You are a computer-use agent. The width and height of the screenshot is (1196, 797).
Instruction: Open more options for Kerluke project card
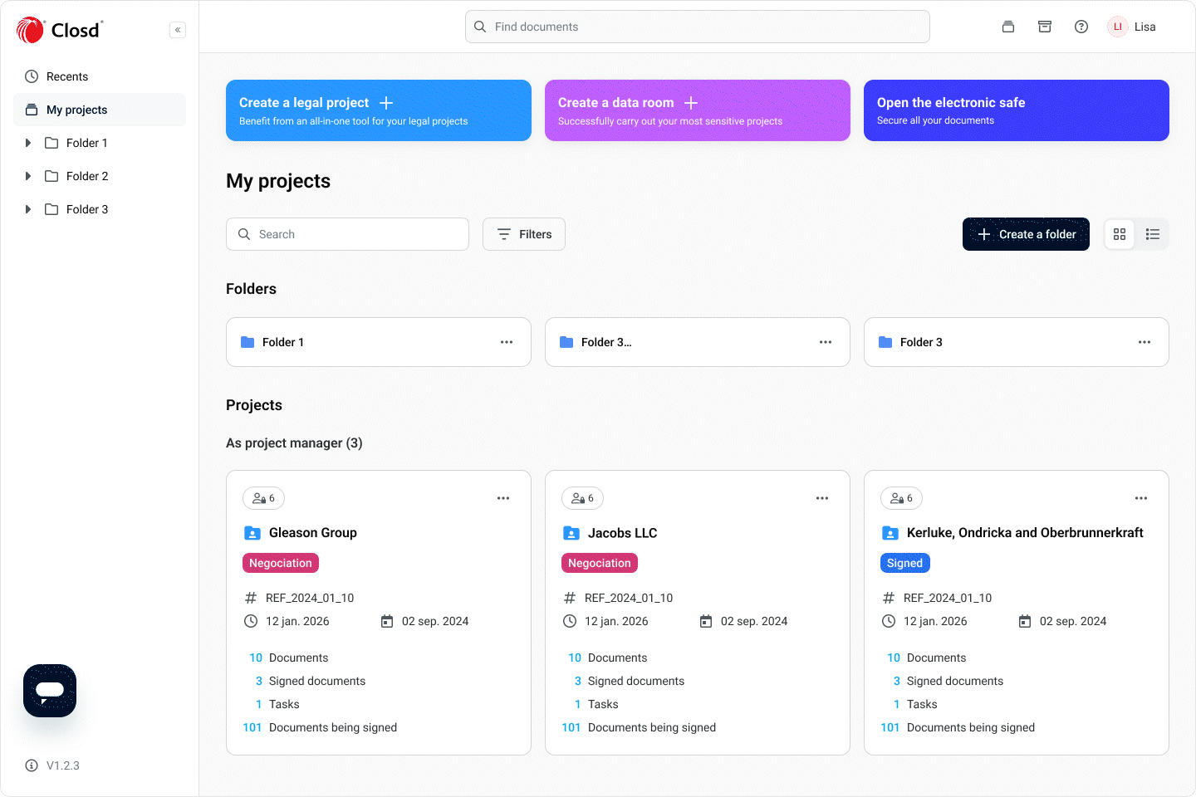tap(1141, 498)
